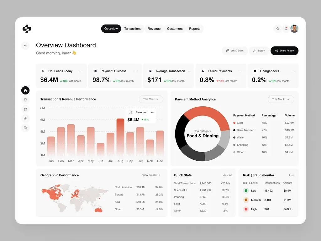This screenshot has height=241, width=321.
Task: Open the Last 7 Days date selector
Action: 235,51
